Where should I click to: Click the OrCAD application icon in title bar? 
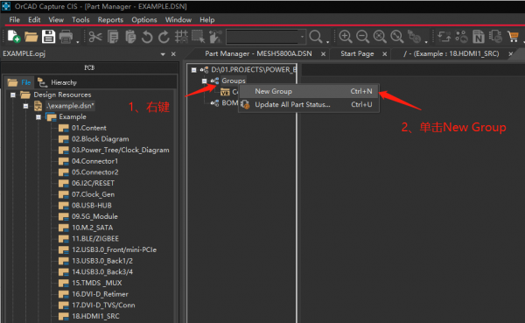[x=6, y=6]
